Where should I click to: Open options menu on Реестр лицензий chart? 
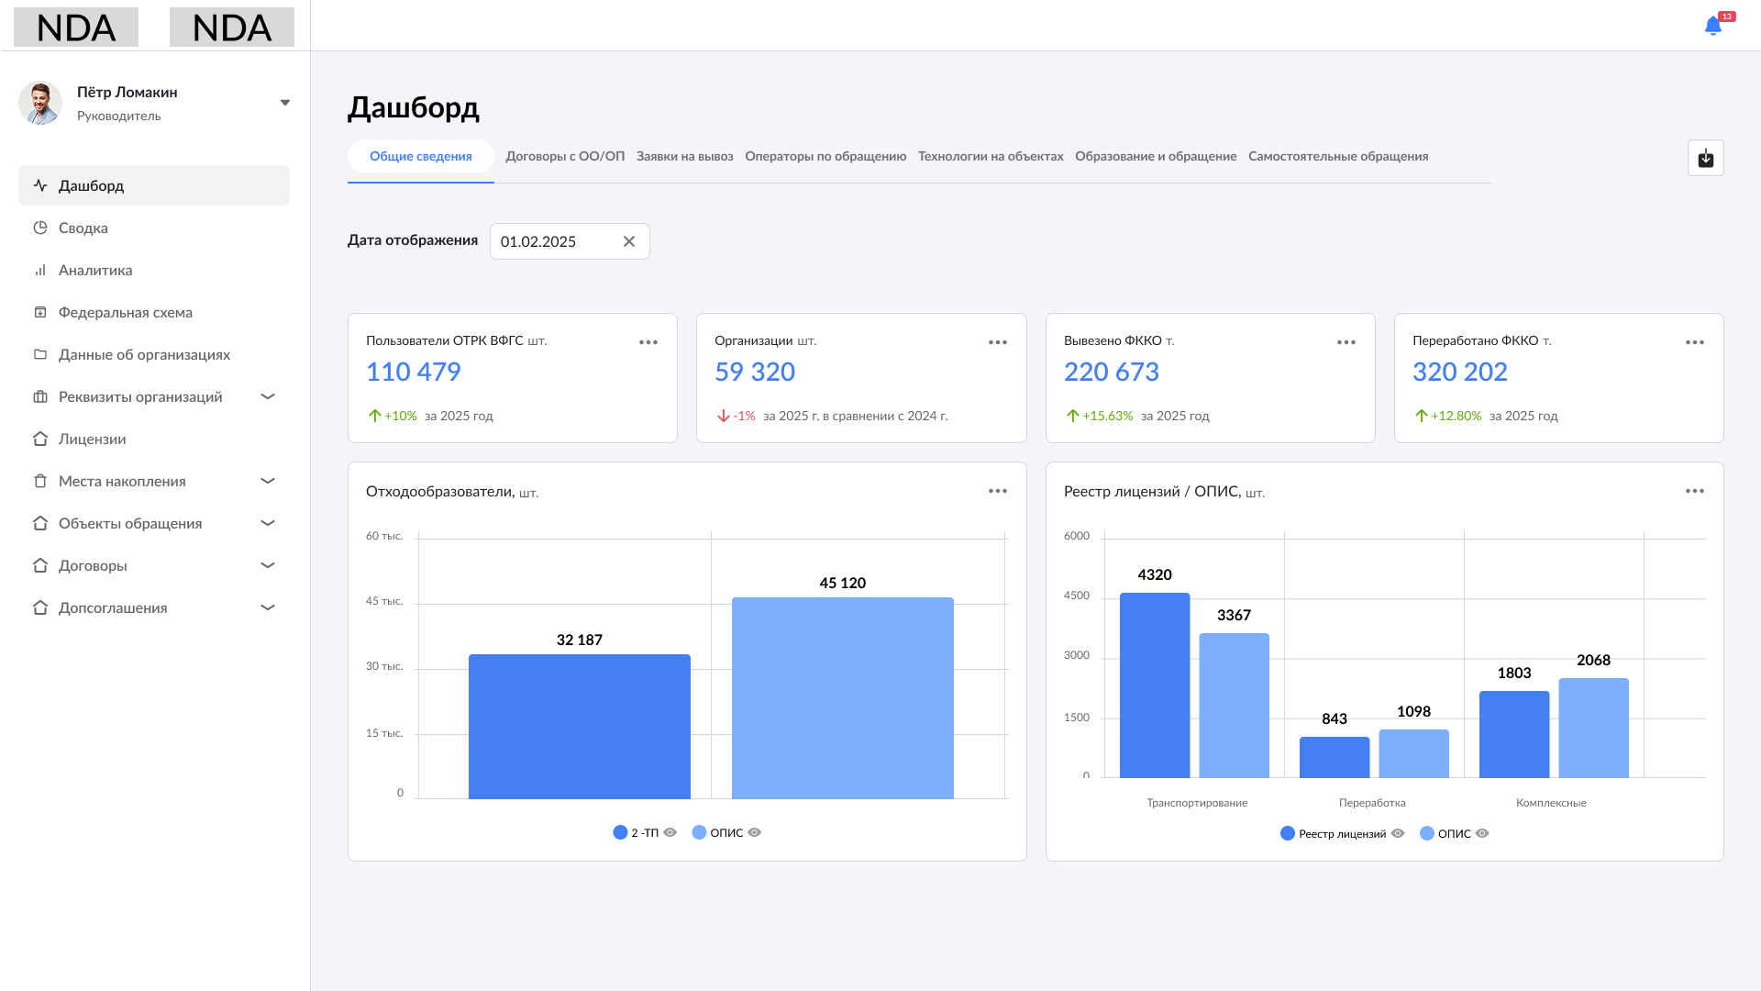[1694, 491]
